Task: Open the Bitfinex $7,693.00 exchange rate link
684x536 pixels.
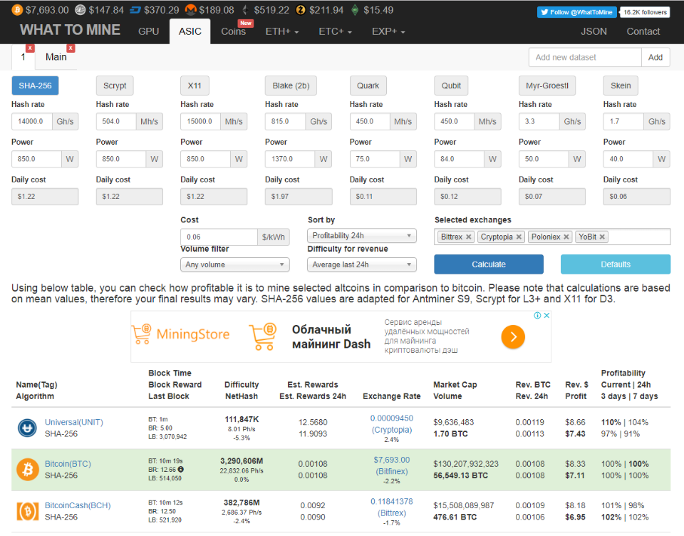Action: pos(392,465)
